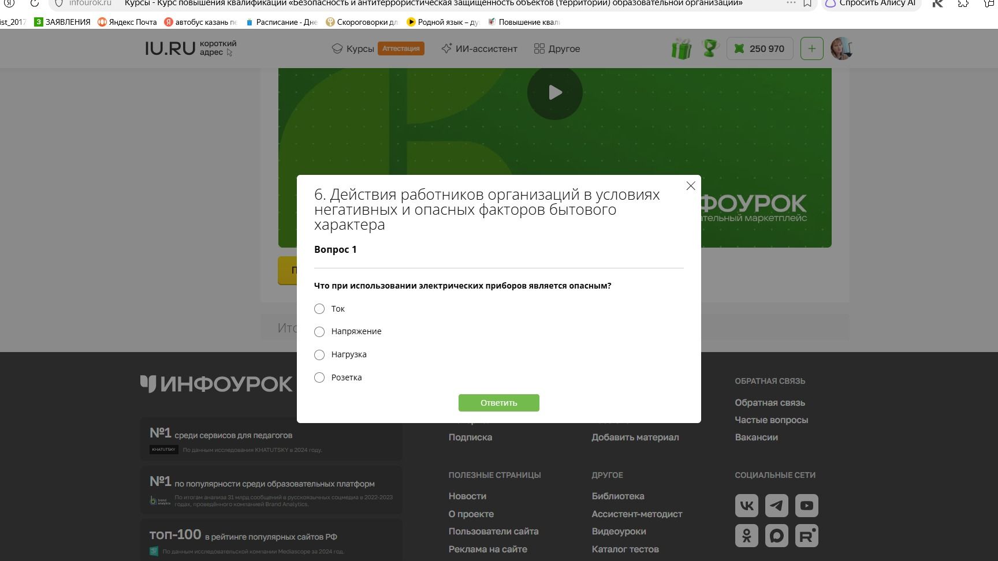This screenshot has width=998, height=561.
Task: Close the quiz question dialog
Action: click(691, 186)
